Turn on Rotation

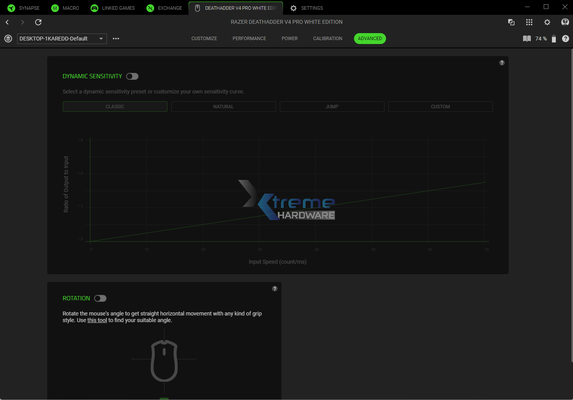pos(100,298)
